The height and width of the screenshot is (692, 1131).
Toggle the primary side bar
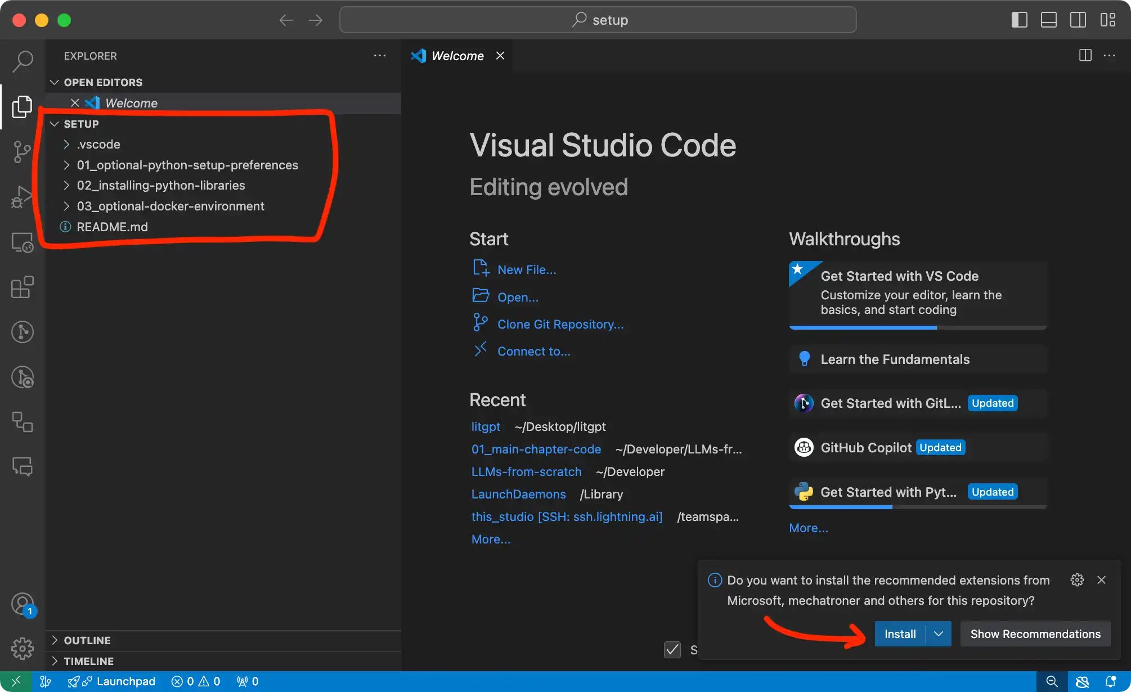coord(1020,20)
